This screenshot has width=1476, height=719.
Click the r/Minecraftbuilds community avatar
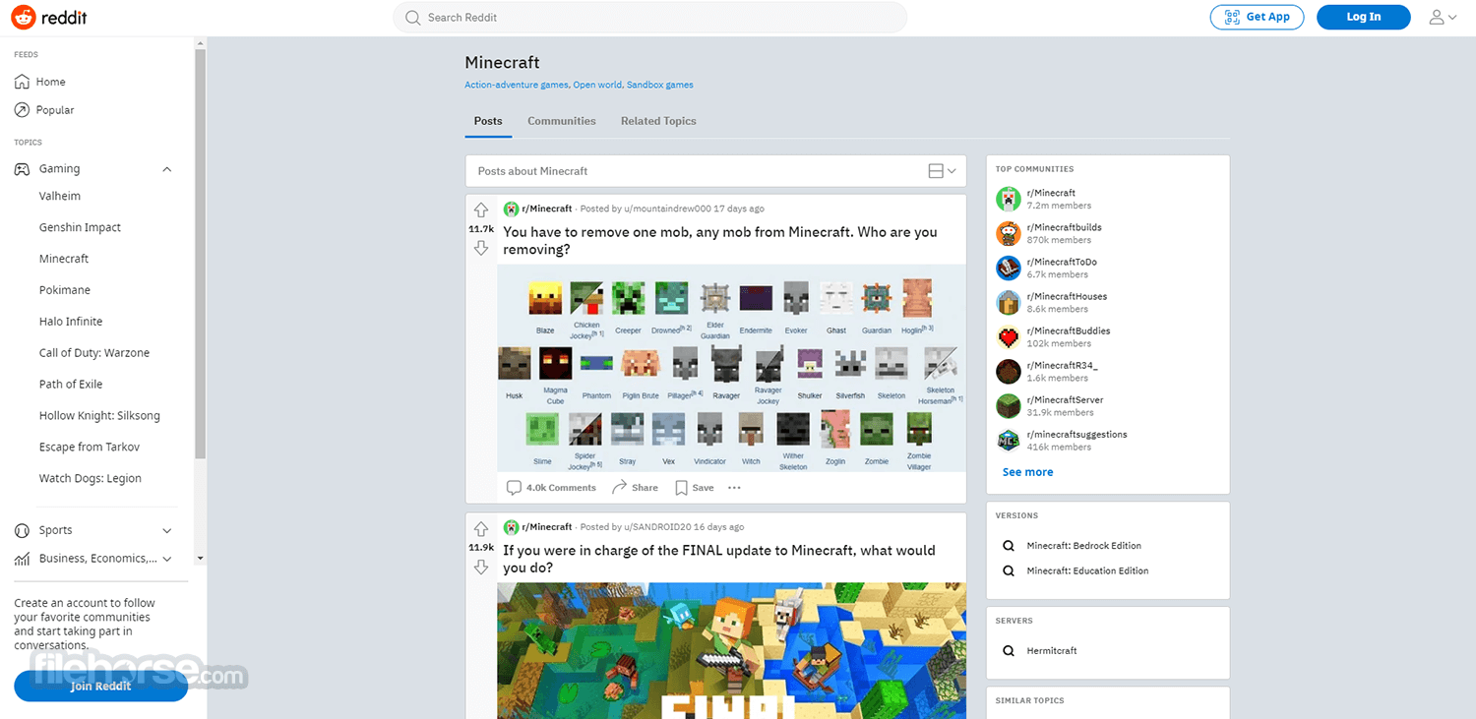(1009, 233)
